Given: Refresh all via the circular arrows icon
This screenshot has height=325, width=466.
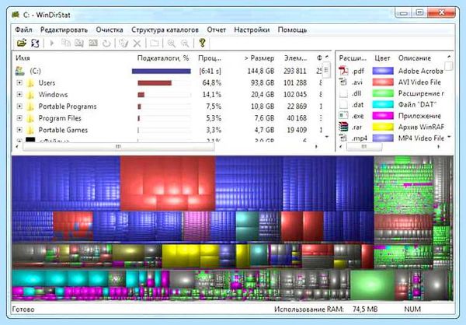Looking at the screenshot, I should (x=35, y=44).
